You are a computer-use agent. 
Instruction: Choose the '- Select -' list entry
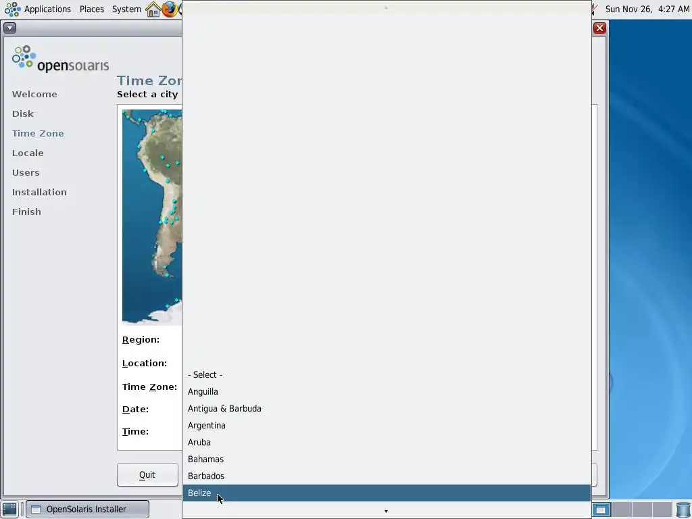click(x=387, y=374)
